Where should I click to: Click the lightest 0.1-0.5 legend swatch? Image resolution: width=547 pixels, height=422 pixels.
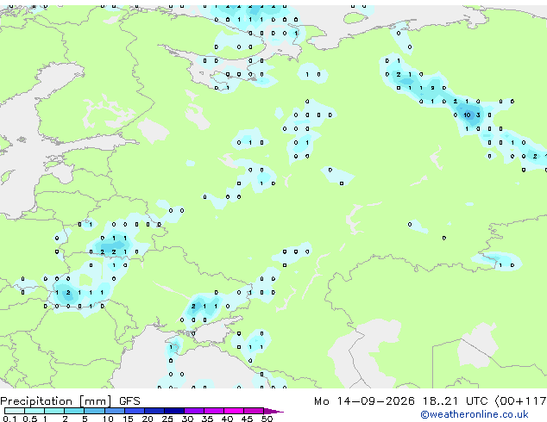(x=15, y=411)
